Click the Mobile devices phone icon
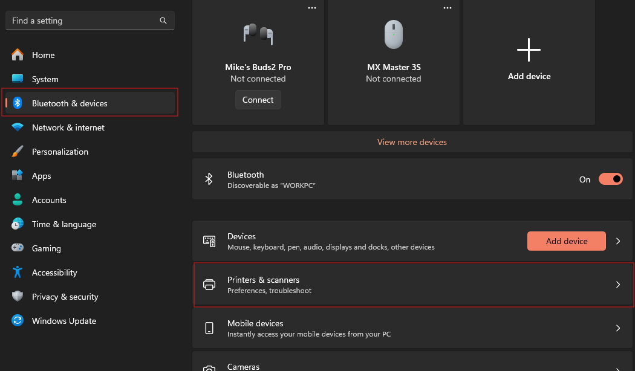635x371 pixels. 209,328
